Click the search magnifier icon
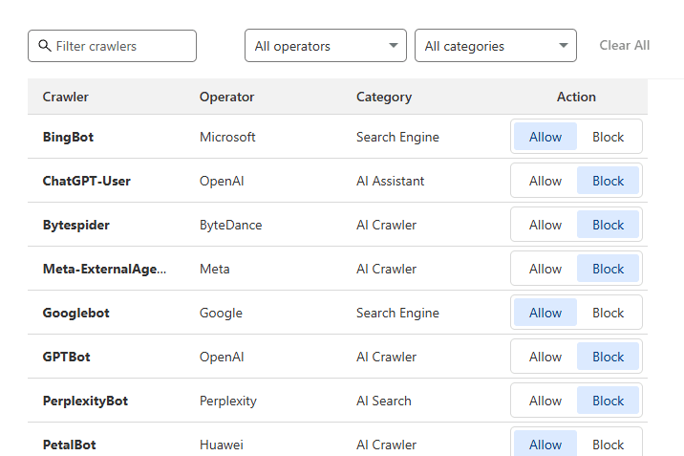 pos(45,45)
